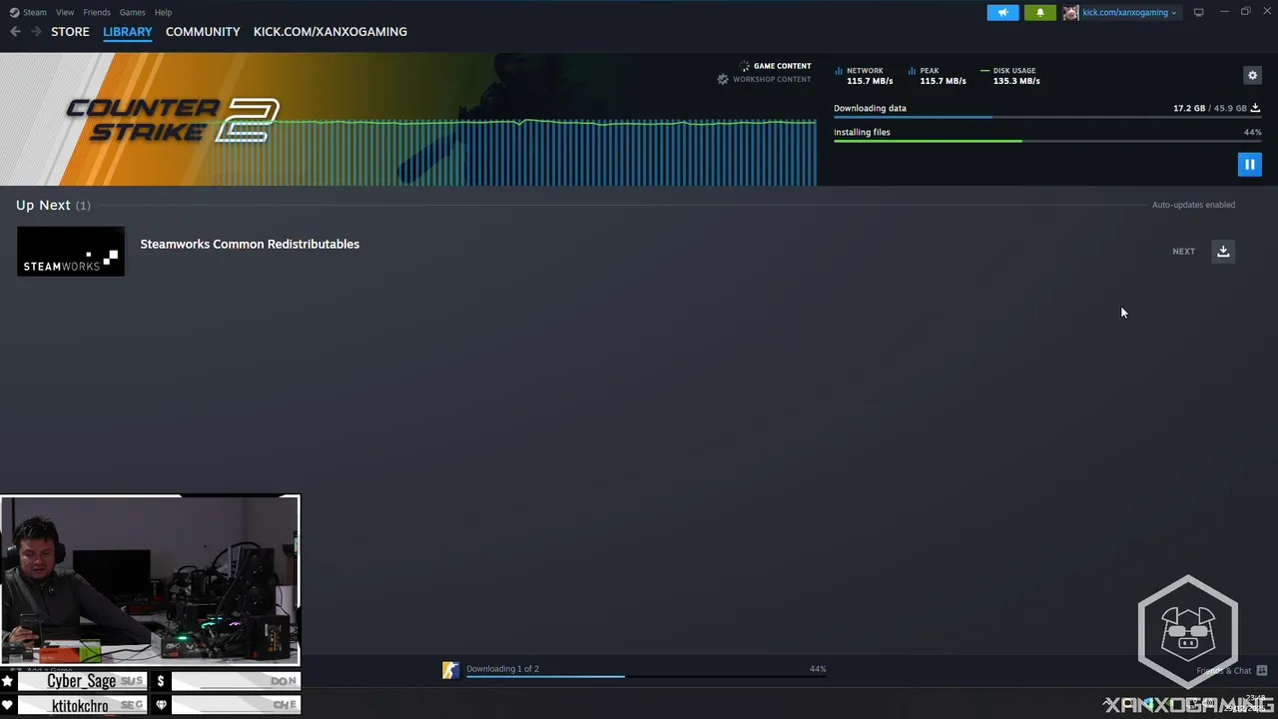Open the Help menu

[163, 12]
